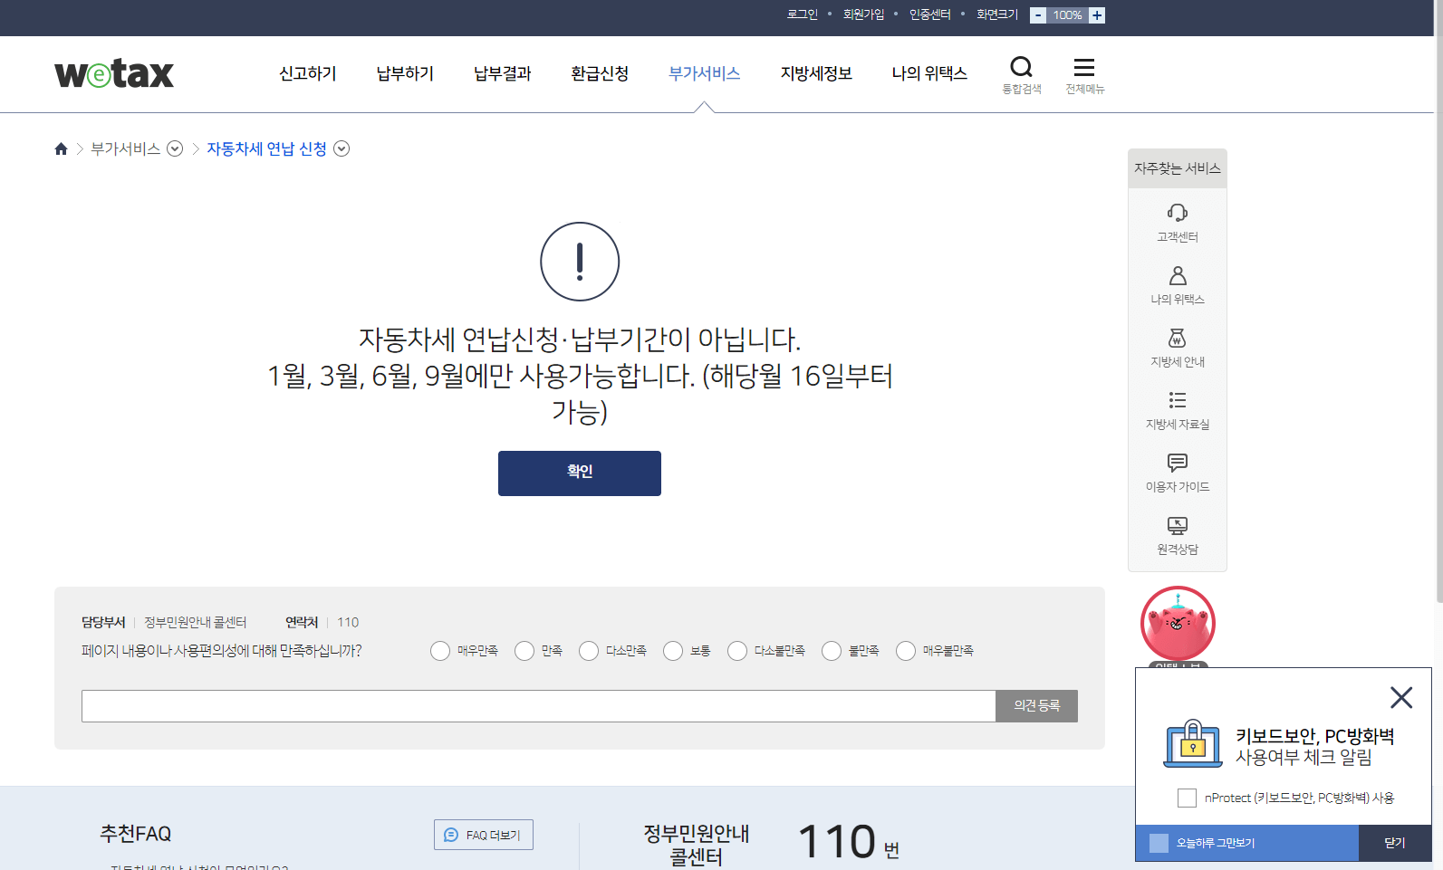This screenshot has height=870, width=1443.
Task: Select the 매우만족 radio button
Action: click(x=440, y=651)
